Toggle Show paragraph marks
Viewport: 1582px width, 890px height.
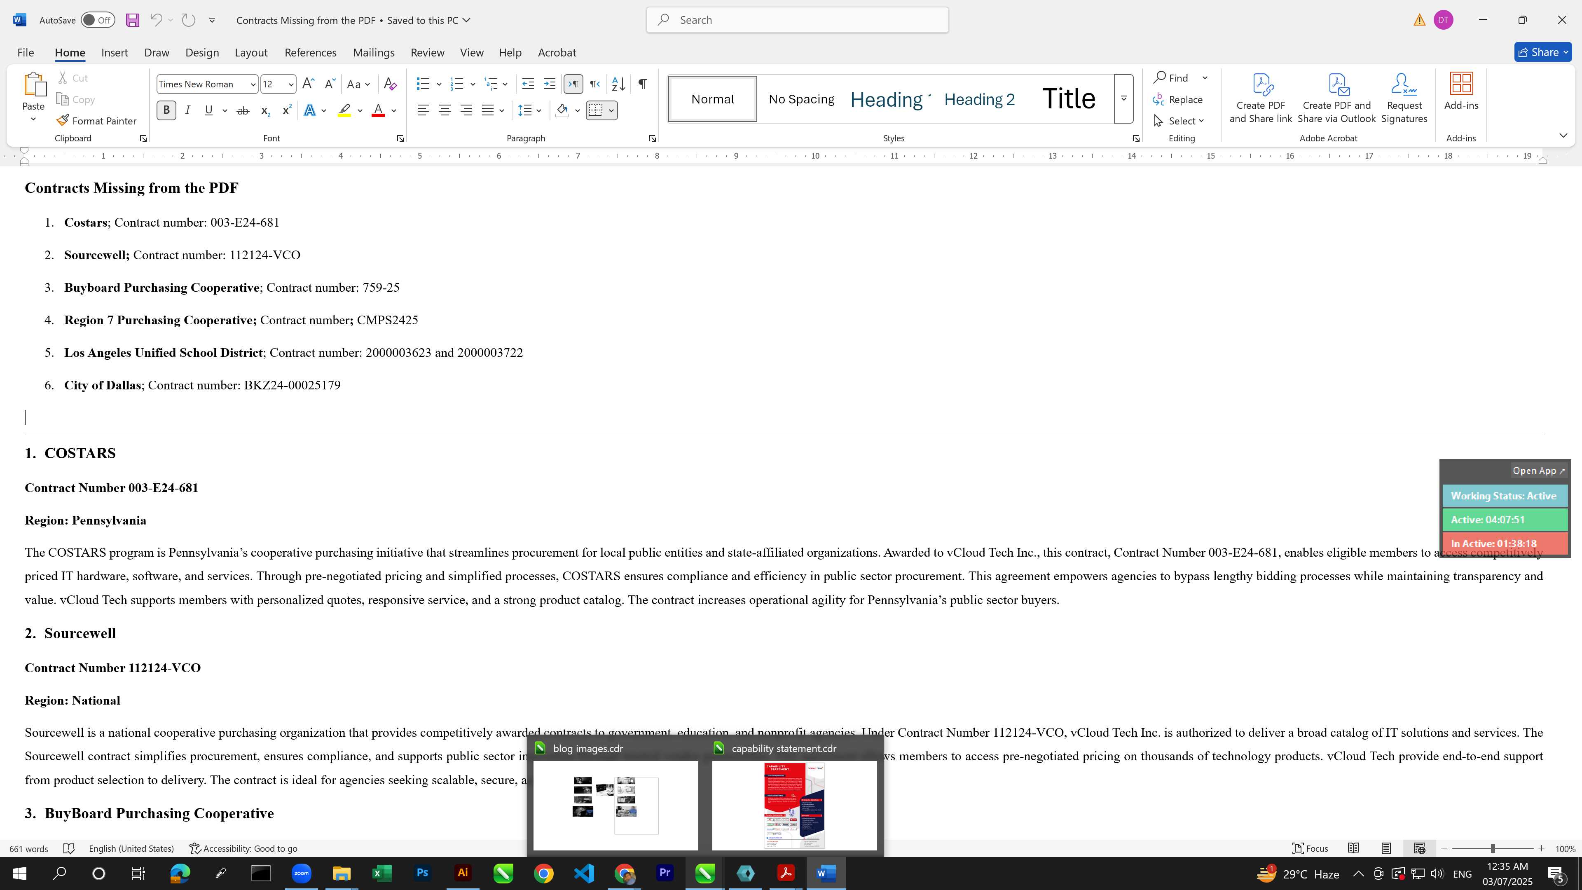642,84
